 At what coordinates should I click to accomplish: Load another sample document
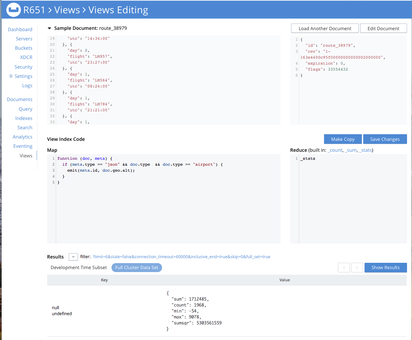pyautogui.click(x=325, y=28)
